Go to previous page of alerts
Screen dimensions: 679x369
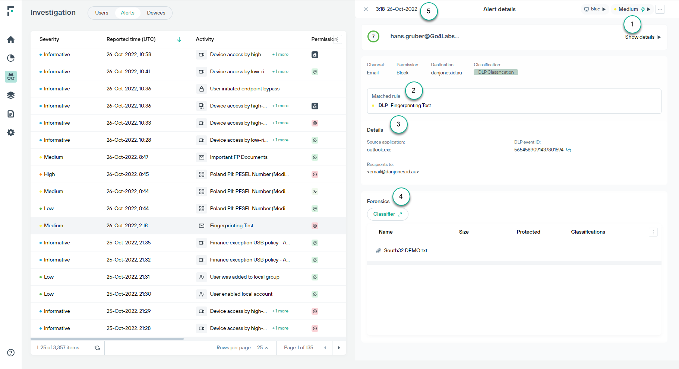click(x=325, y=348)
